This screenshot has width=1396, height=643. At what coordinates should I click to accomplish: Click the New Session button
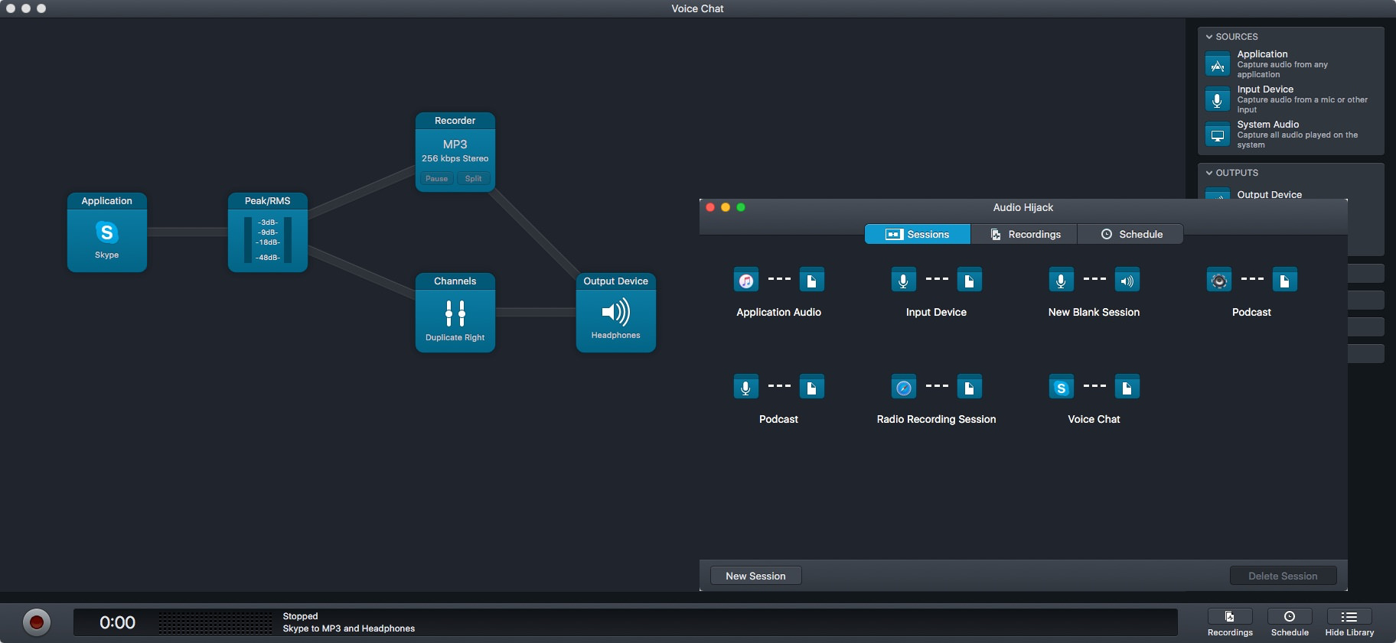pos(755,576)
